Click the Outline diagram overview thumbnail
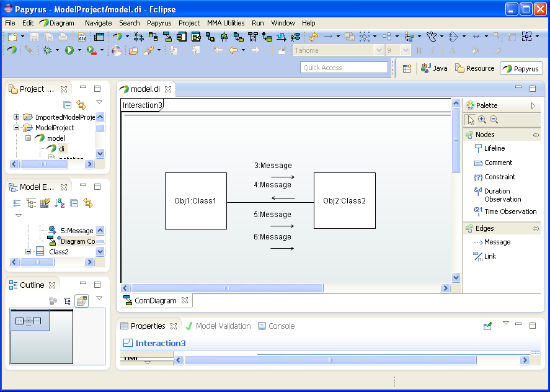Image resolution: width=550 pixels, height=392 pixels. click(42, 336)
